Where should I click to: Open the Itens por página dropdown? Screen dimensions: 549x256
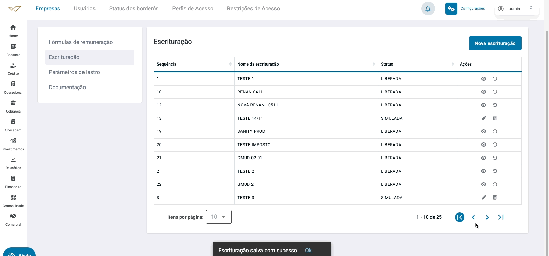point(219,217)
